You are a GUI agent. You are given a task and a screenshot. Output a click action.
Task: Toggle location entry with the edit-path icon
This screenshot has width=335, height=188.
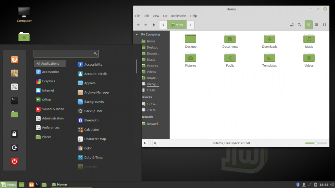291,24
